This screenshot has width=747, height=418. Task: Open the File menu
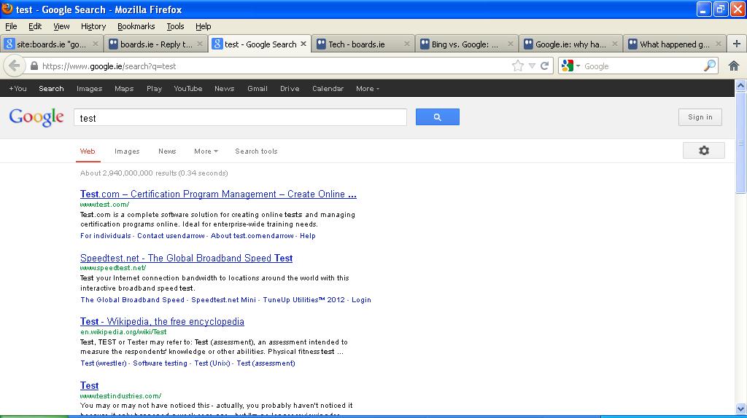pyautogui.click(x=11, y=26)
